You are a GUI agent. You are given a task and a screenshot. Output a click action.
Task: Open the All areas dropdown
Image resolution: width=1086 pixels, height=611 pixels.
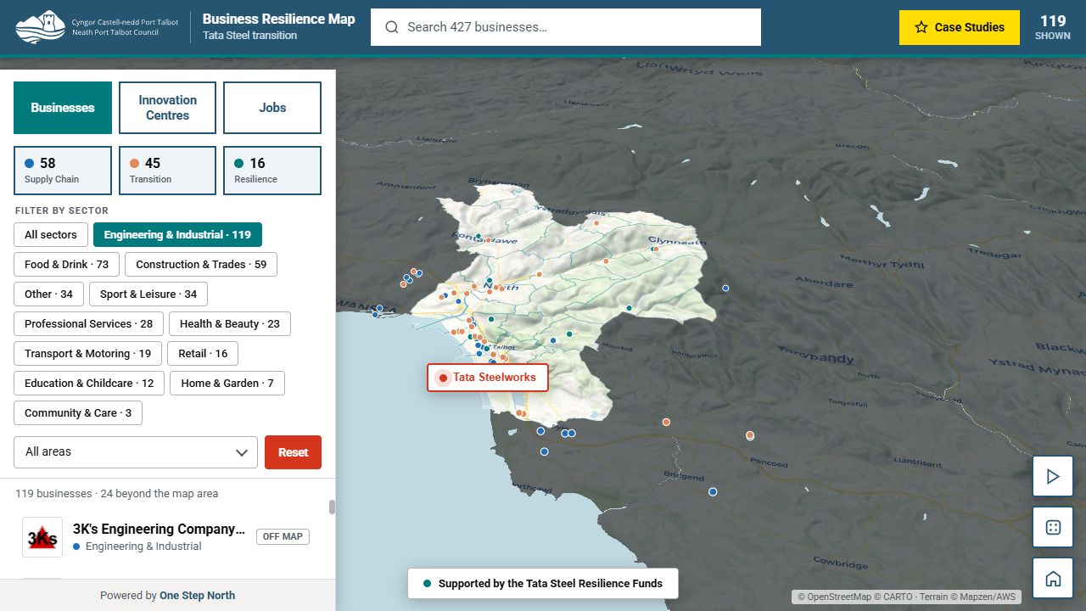(136, 452)
